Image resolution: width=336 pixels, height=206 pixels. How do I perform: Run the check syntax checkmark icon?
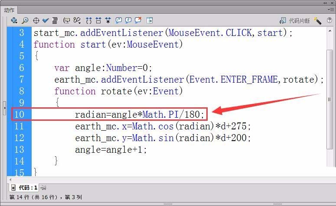click(46, 20)
